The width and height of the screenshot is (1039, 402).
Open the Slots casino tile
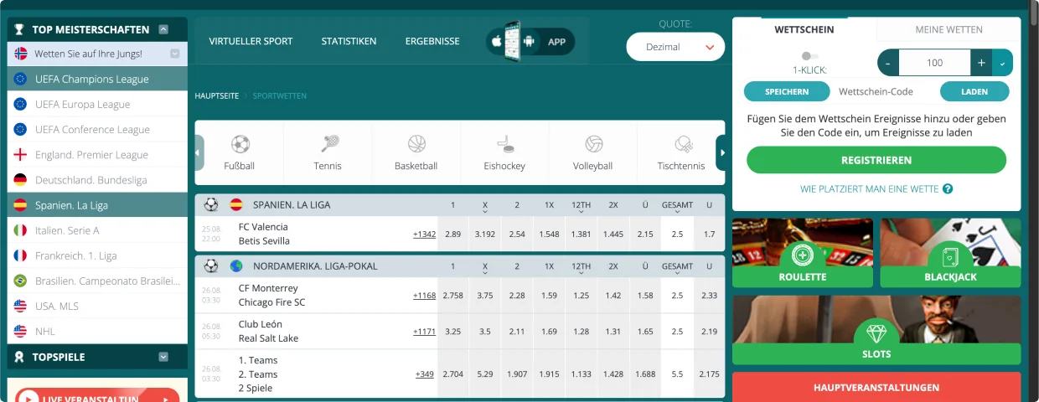pyautogui.click(x=876, y=330)
